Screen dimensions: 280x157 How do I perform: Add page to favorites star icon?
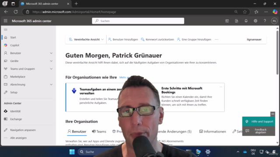click(x=245, y=12)
